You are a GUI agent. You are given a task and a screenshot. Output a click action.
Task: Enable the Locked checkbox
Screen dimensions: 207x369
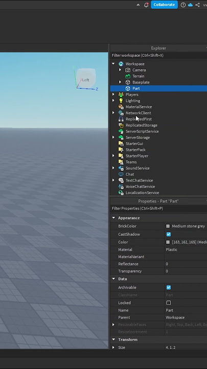pyautogui.click(x=169, y=303)
